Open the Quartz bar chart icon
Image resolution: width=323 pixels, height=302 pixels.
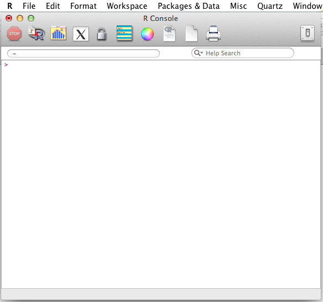[x=58, y=33]
